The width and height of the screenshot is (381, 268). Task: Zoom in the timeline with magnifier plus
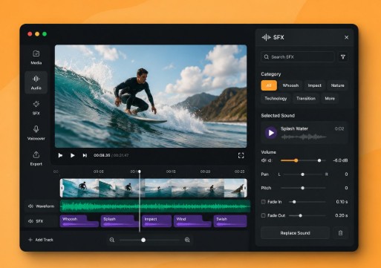point(187,240)
